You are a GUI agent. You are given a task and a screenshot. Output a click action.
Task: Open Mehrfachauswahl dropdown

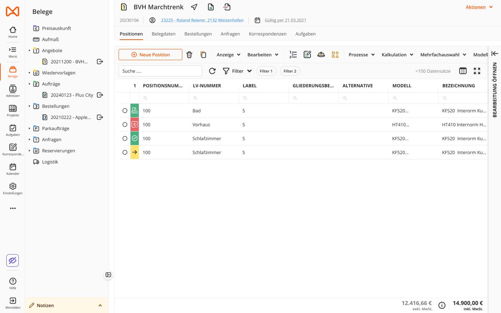coord(443,55)
